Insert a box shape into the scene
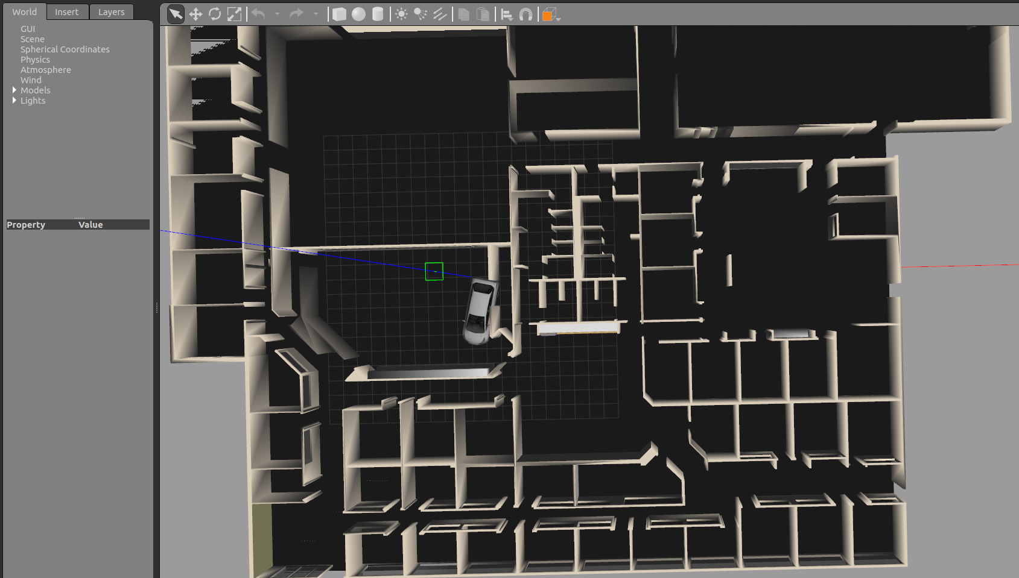The image size is (1019, 578). [x=339, y=14]
